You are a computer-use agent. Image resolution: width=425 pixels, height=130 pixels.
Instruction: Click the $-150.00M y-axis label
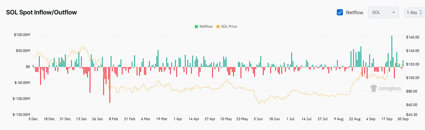(x=21, y=115)
